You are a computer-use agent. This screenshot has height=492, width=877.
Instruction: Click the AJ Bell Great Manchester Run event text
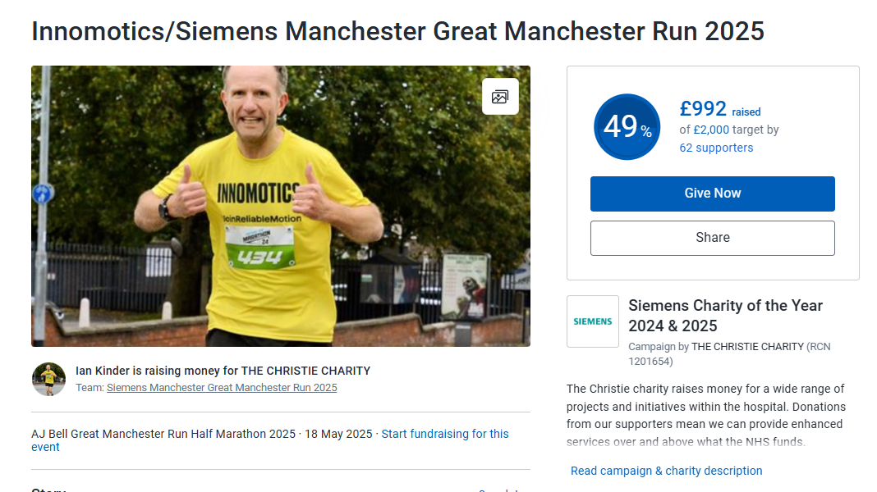pos(163,434)
